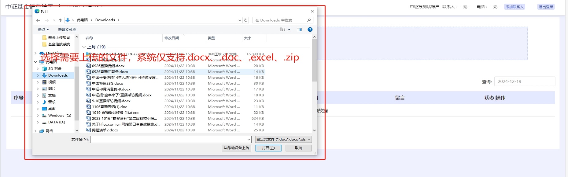This screenshot has width=568, height=177.
Task: Go up one folder level
Action: 60,20
